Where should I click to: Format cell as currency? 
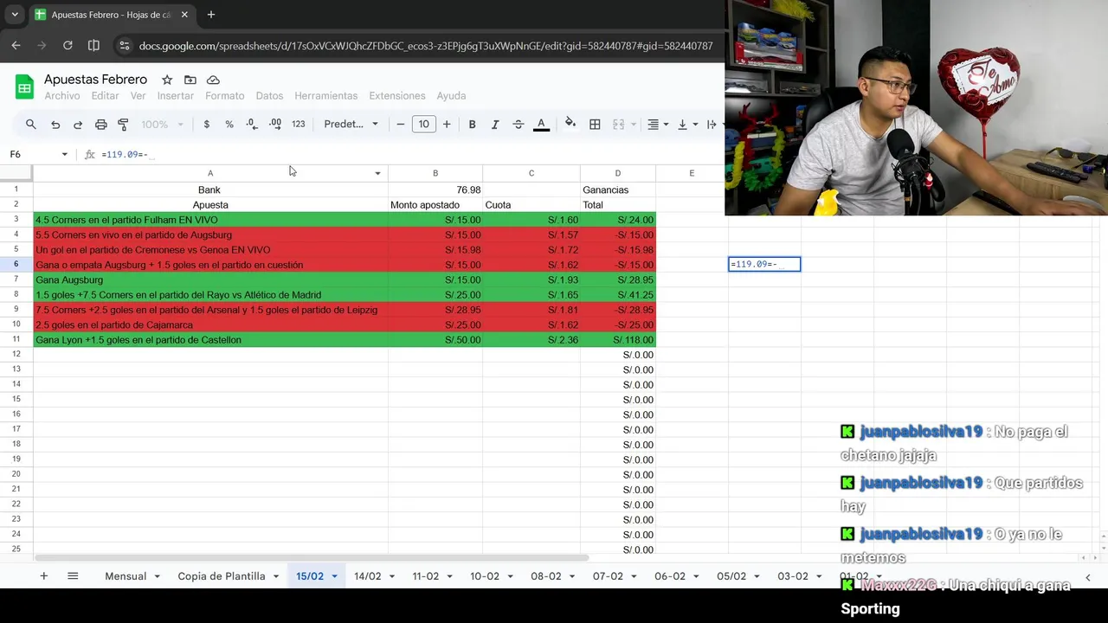point(206,125)
